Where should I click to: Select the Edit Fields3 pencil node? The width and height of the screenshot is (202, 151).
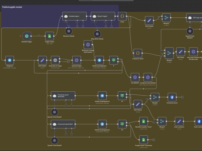click(42, 60)
